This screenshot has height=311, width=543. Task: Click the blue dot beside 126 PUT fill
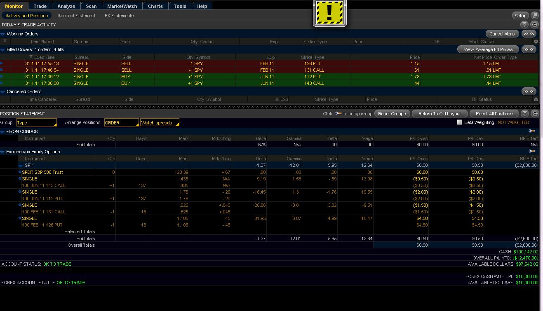coord(1,63)
